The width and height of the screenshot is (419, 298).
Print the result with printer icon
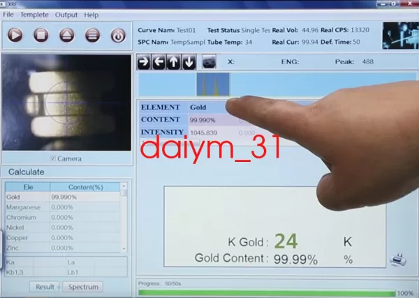coord(398,259)
